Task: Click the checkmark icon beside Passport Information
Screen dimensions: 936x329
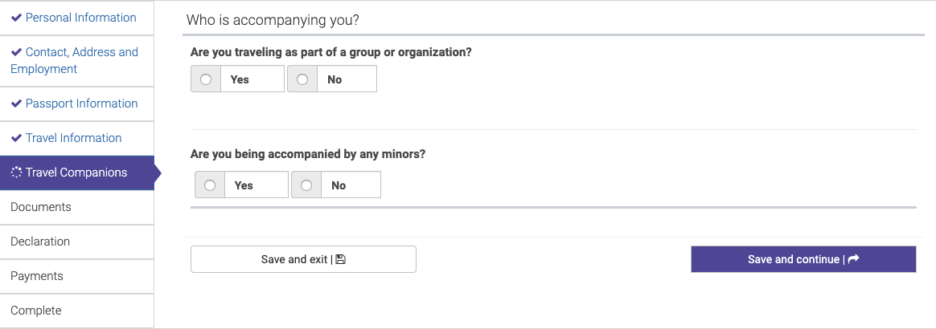Action: [17, 104]
